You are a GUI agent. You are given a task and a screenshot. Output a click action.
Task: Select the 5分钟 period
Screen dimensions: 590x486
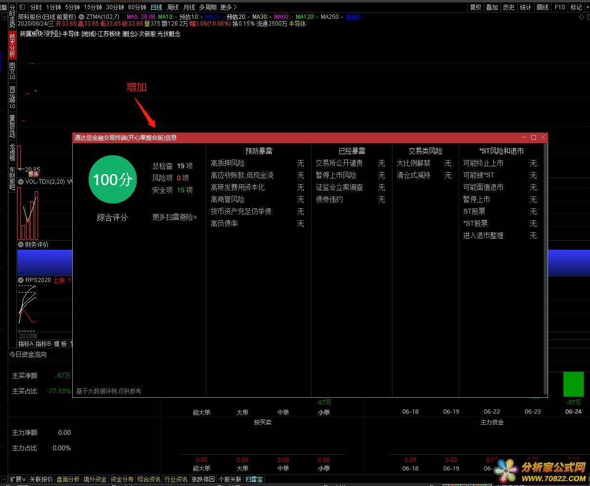click(72, 7)
